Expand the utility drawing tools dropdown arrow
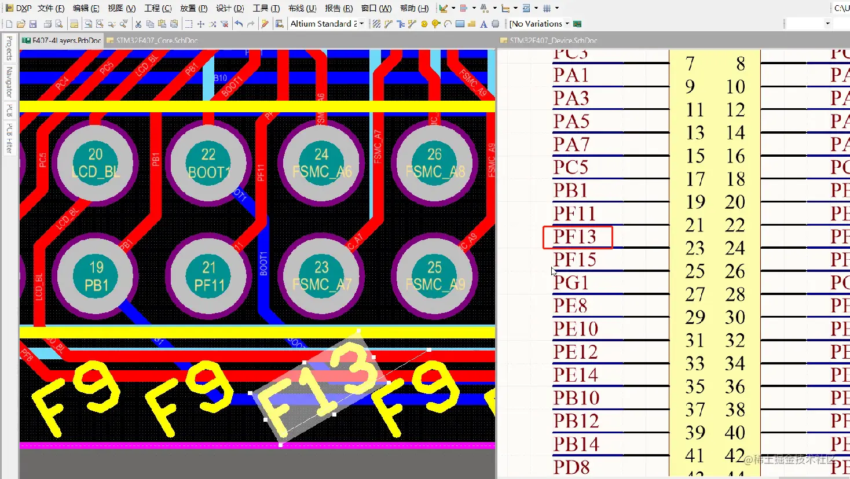The height and width of the screenshot is (479, 850). point(453,8)
